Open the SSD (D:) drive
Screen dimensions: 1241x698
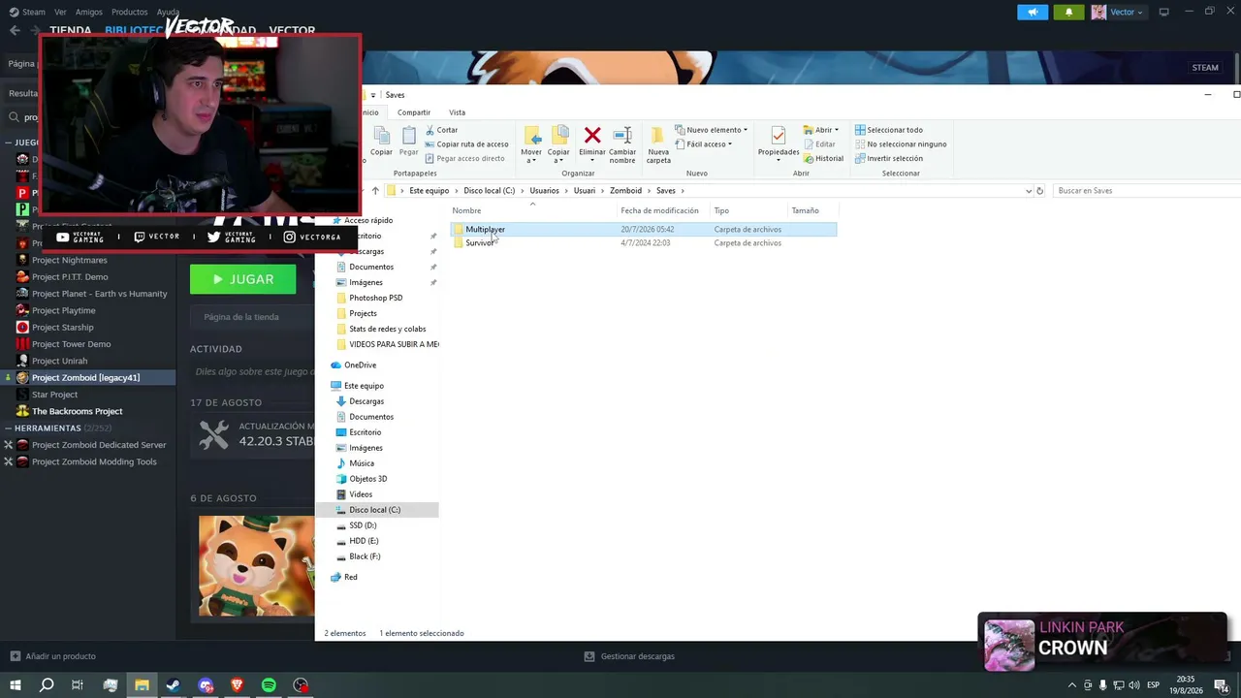coord(363,525)
